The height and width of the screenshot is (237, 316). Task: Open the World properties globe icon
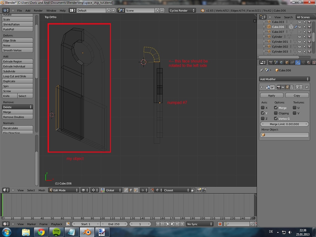coord(281,62)
